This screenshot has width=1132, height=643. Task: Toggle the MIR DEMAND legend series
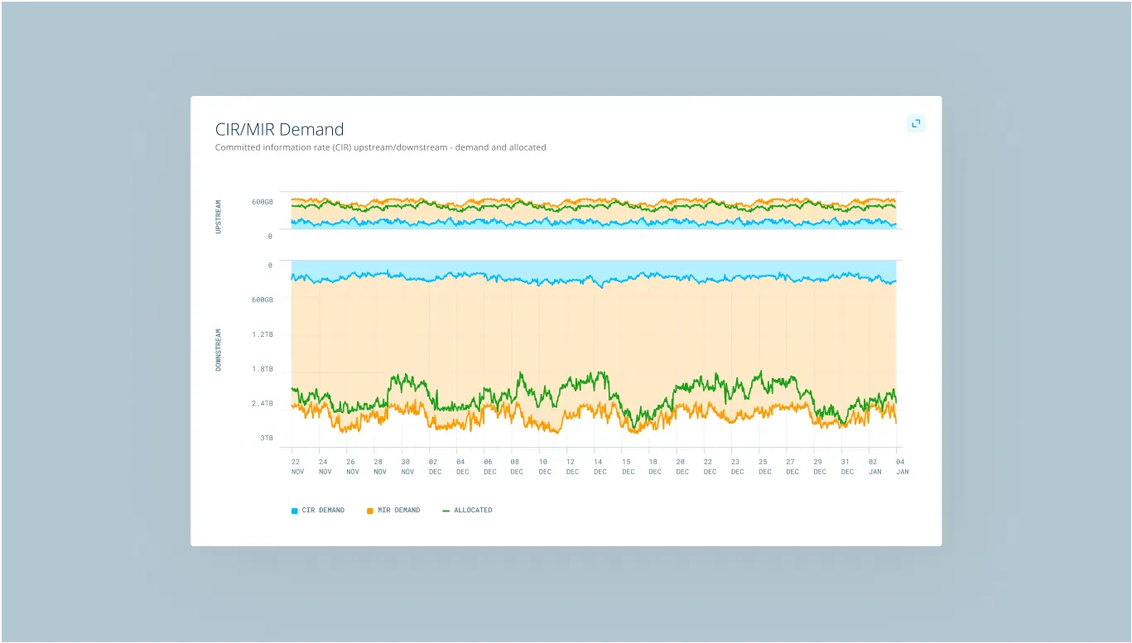[398, 511]
